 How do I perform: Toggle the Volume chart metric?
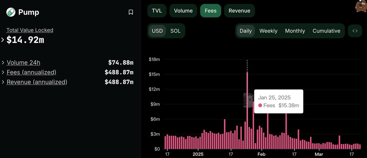183,11
